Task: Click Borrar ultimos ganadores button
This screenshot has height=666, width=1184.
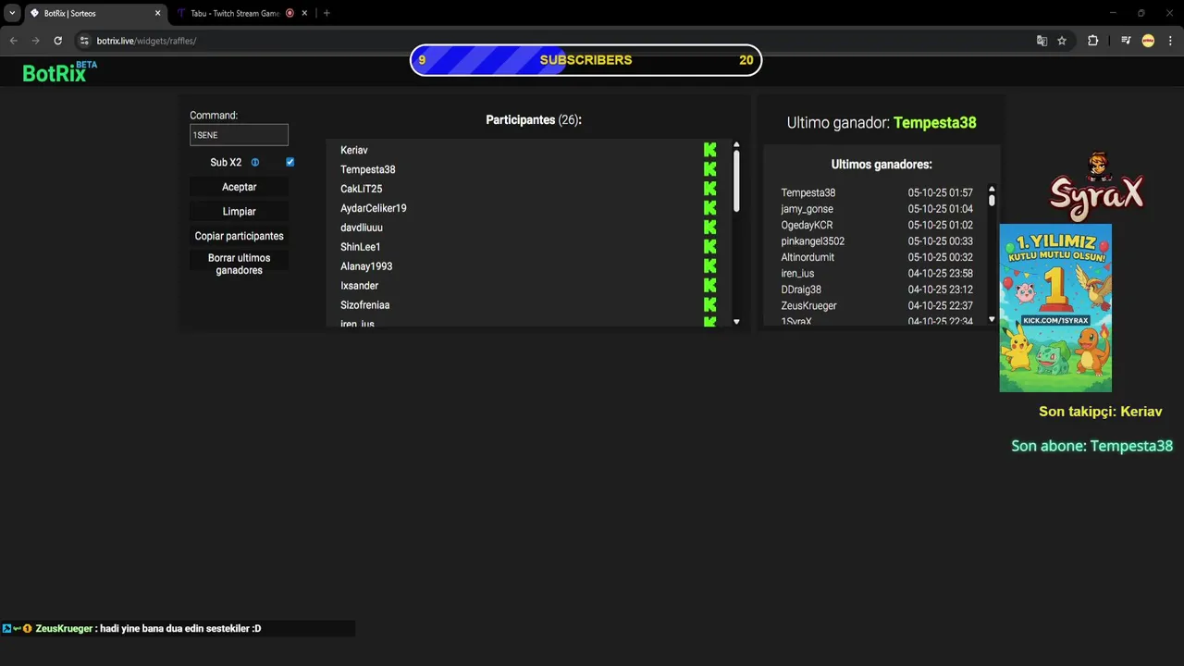Action: 239,264
